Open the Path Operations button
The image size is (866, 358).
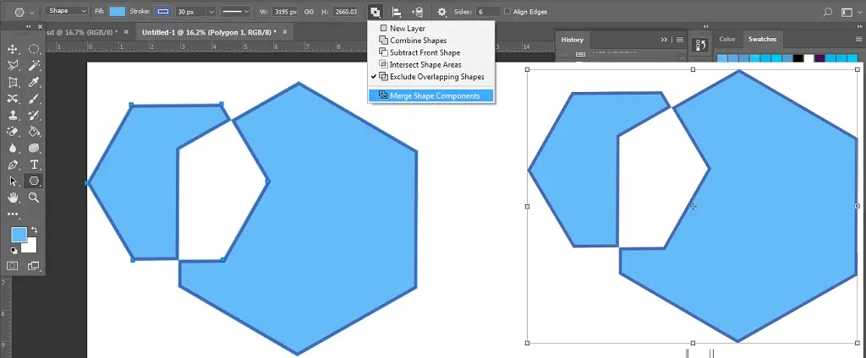coord(375,12)
